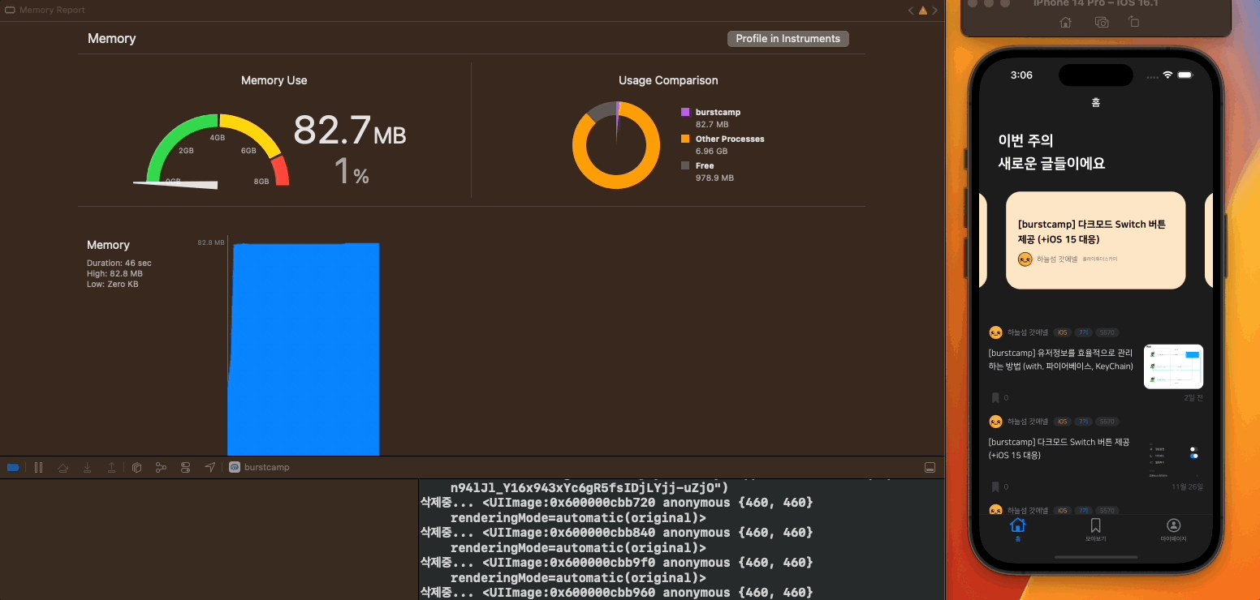Screen dimensions: 1260x600
Task: Click the yellow warning triangle in Memory Report header
Action: (x=922, y=11)
